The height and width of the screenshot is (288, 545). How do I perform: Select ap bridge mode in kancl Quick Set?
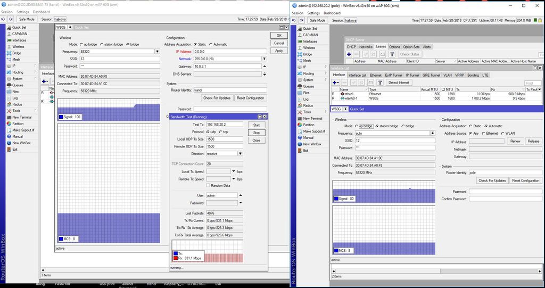point(81,45)
